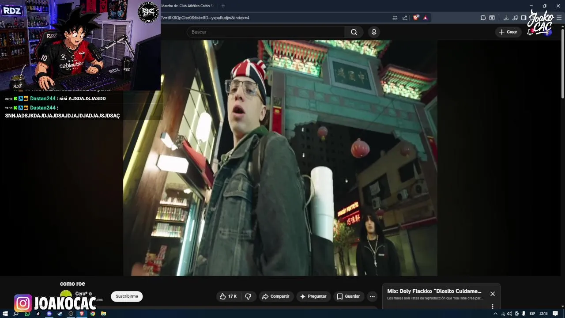Subscribe with the Suscribirme button

coord(127,296)
